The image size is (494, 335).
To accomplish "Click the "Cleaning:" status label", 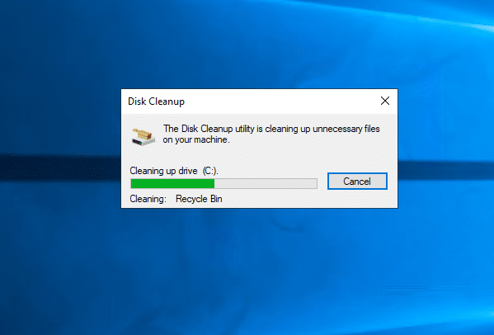I will [x=148, y=199].
